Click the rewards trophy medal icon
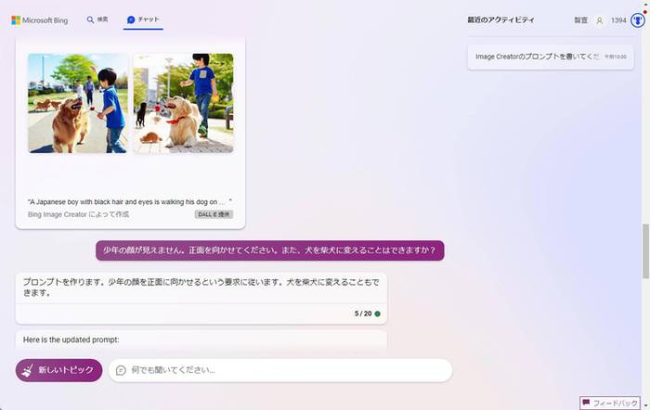 coord(638,19)
